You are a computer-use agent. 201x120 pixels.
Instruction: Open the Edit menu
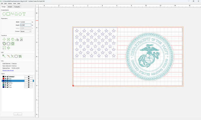5,3
